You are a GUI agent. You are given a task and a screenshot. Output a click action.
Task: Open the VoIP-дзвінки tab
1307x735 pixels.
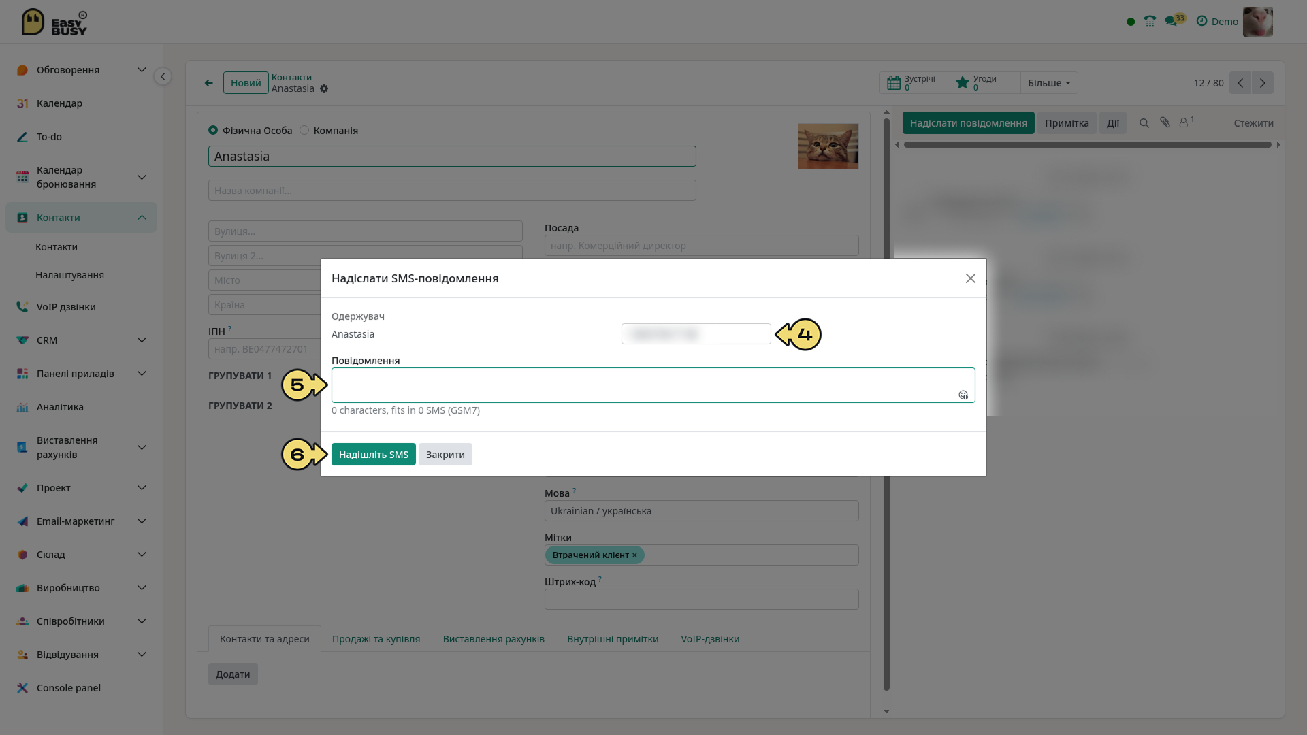pos(710,639)
